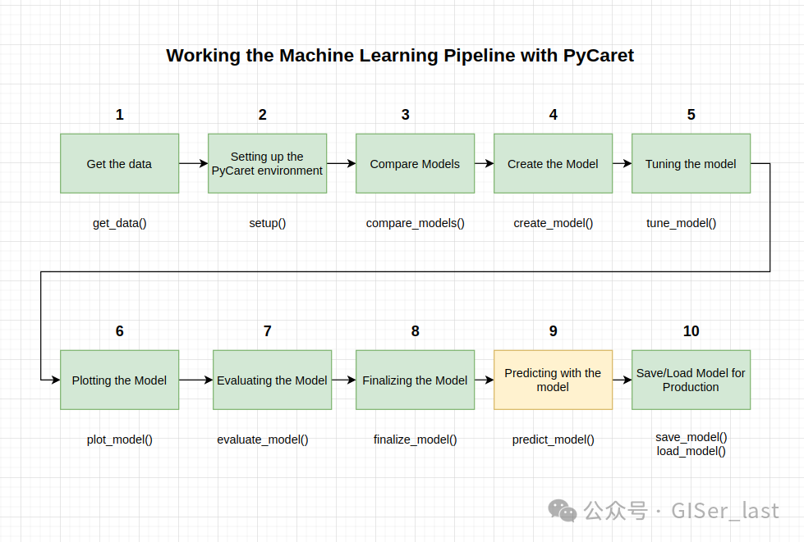This screenshot has height=542, width=804.
Task: Click the 'Setting up the PyCaret environment' box
Action: [x=267, y=163]
